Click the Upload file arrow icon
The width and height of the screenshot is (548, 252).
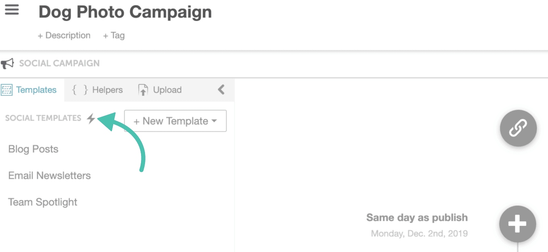143,90
